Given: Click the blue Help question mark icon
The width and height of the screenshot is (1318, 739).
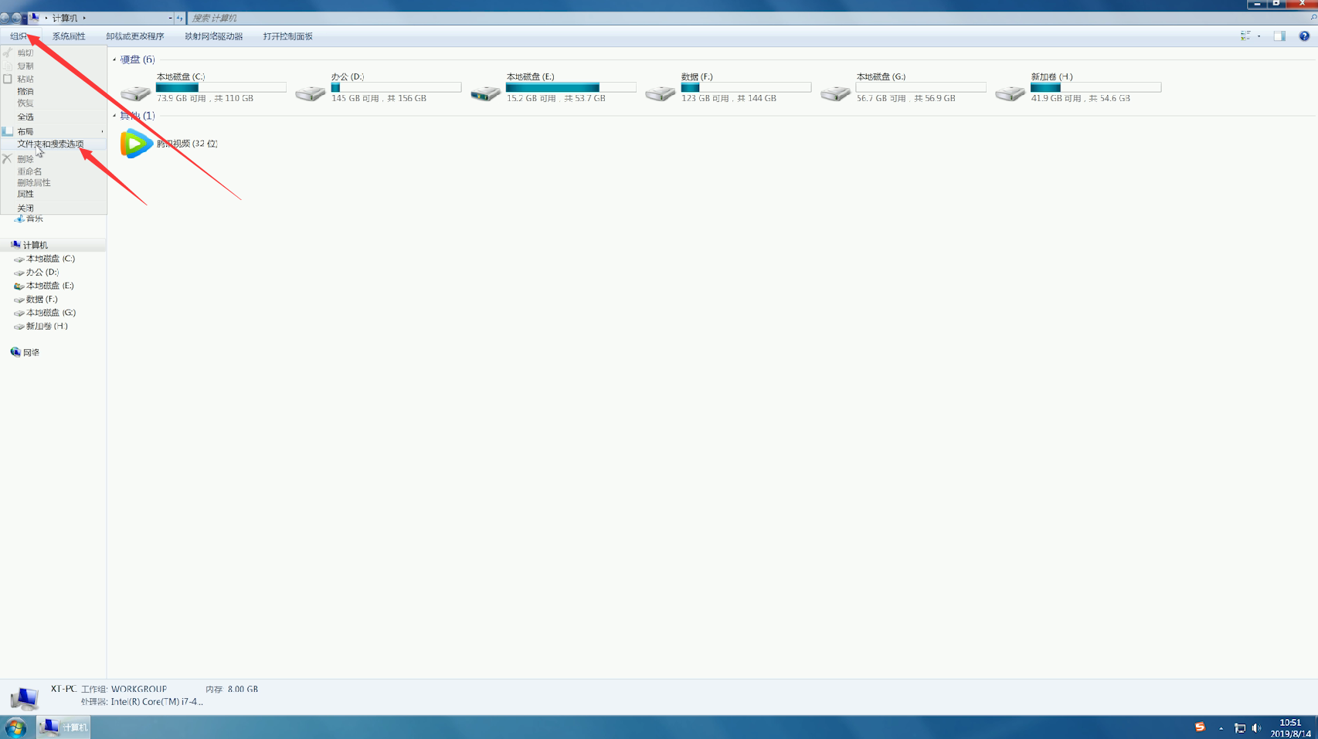Looking at the screenshot, I should (1304, 36).
